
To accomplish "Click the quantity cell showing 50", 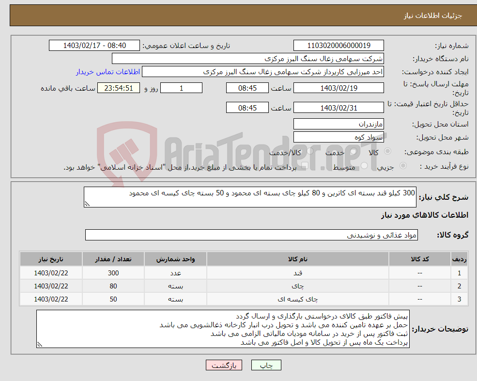I will 113,299.
